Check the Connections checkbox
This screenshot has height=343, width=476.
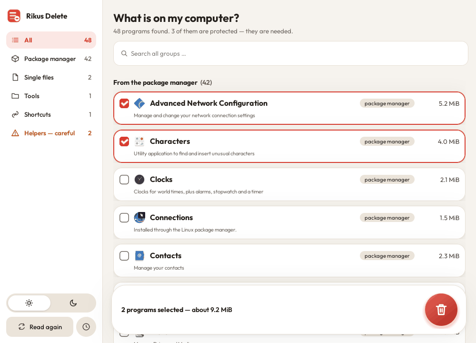point(124,218)
